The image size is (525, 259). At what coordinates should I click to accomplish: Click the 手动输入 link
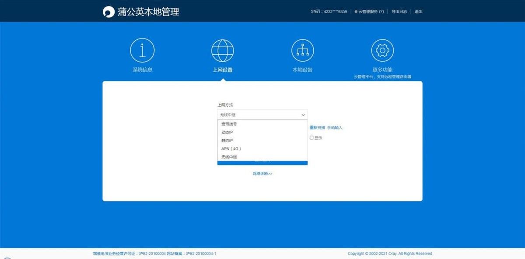[x=335, y=128]
